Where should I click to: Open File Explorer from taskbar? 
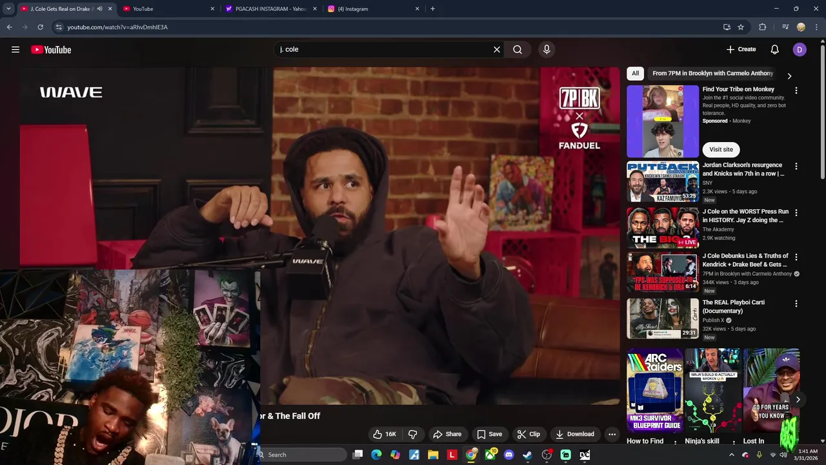coord(433,455)
